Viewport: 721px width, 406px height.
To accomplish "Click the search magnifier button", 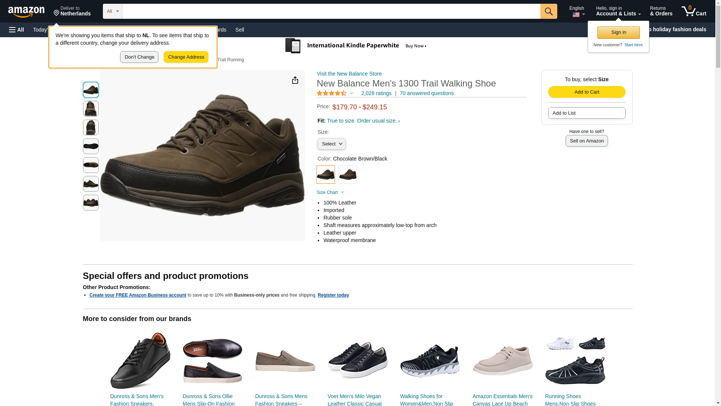I will tap(549, 11).
